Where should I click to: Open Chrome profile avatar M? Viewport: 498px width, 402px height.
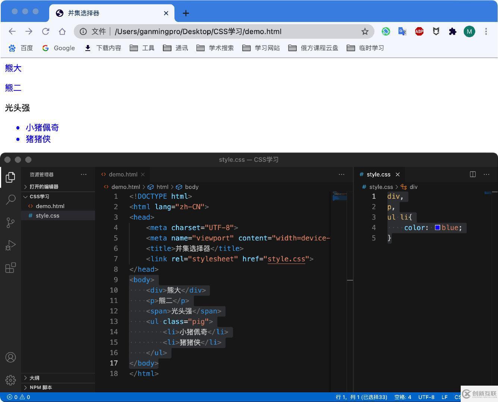click(469, 32)
